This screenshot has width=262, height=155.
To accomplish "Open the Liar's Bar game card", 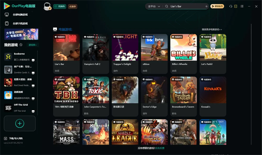I will (x=66, y=54).
